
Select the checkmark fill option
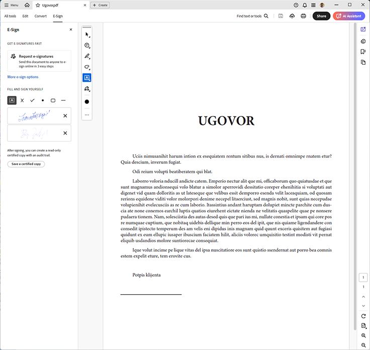tap(32, 100)
